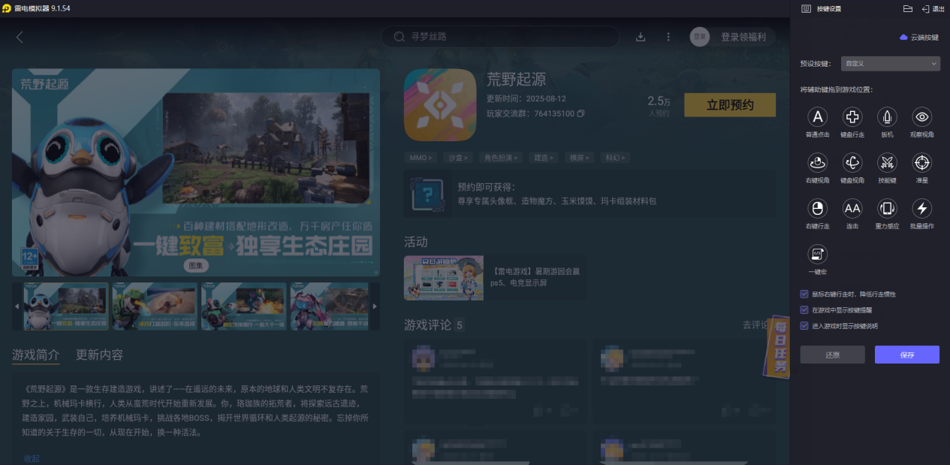Viewport: 950px width, 465px height.
Task: Select the 普通点击 (normal tap) key icon
Action: point(817,116)
